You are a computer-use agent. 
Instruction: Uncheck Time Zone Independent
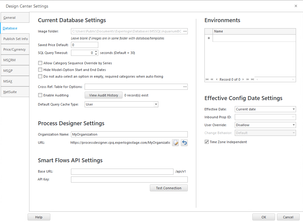pyautogui.click(x=207, y=142)
